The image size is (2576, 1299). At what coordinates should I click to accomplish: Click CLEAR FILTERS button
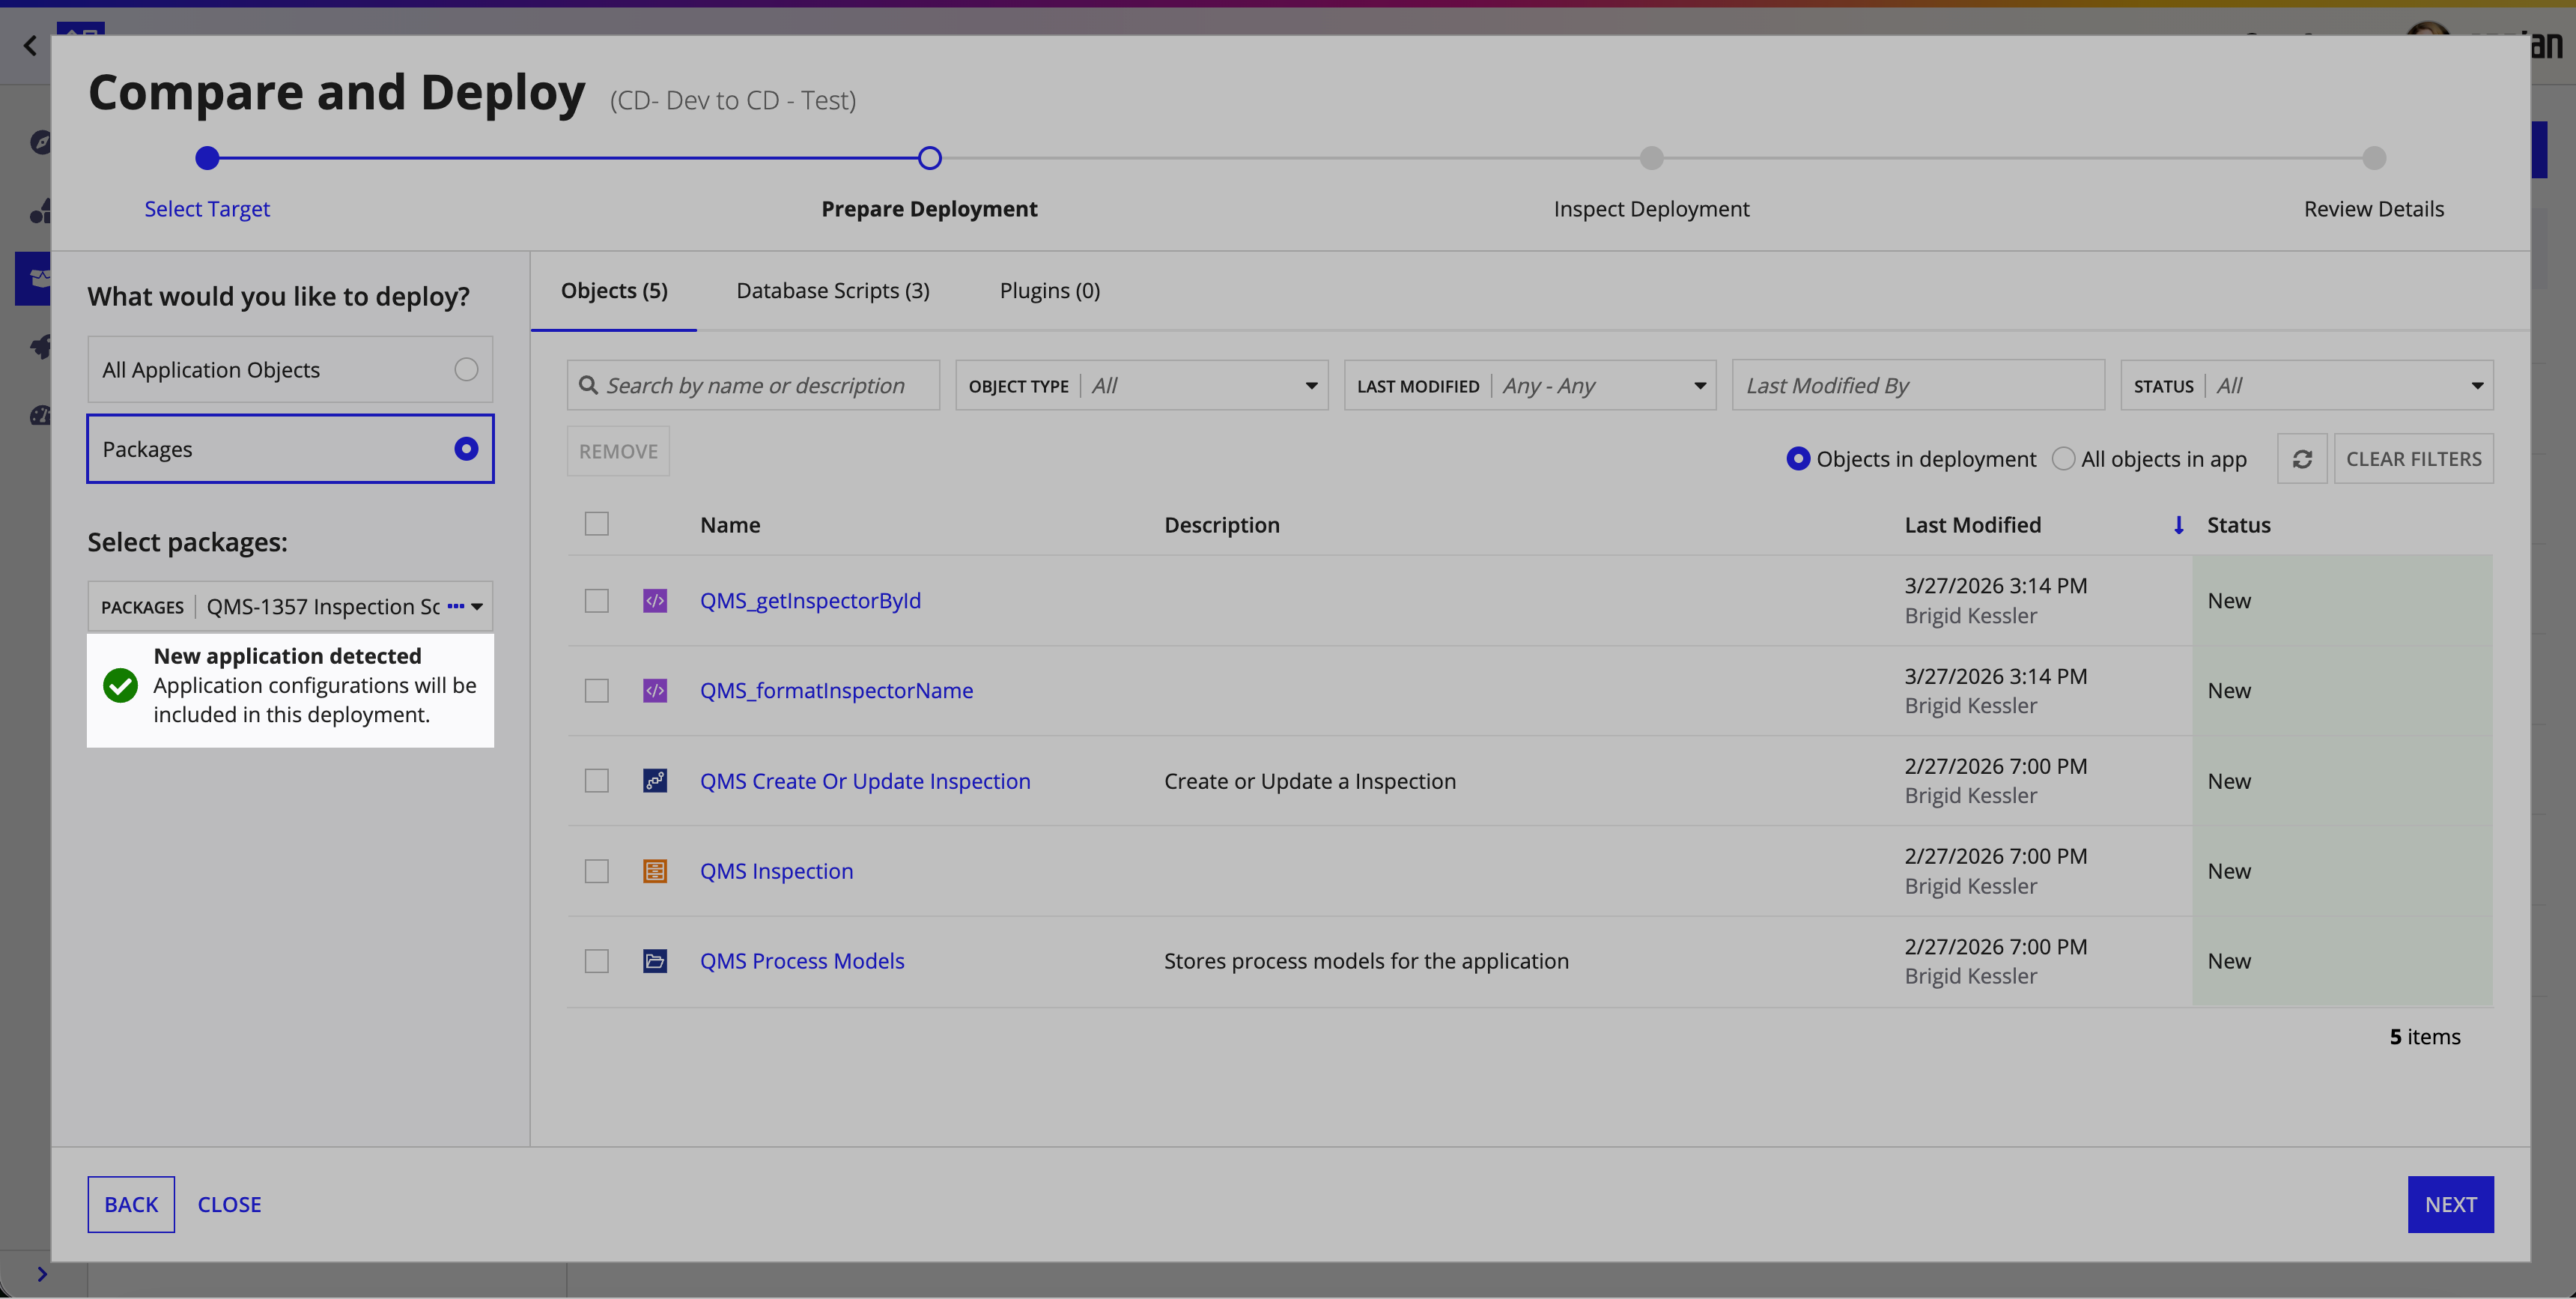[2414, 458]
